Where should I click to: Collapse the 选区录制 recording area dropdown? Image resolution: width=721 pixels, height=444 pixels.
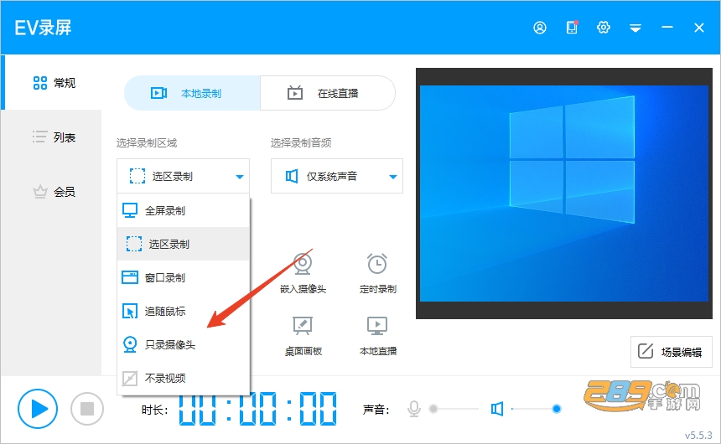pos(183,176)
